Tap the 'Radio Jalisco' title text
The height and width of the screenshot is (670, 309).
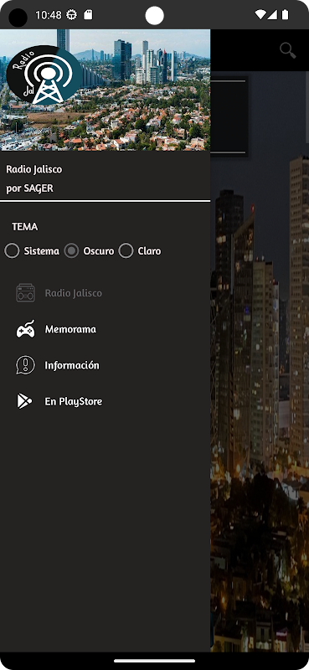click(33, 169)
